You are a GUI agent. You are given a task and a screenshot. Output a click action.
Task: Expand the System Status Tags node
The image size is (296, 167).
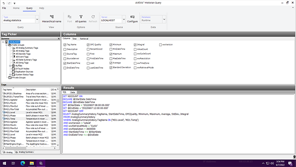pos(10,75)
